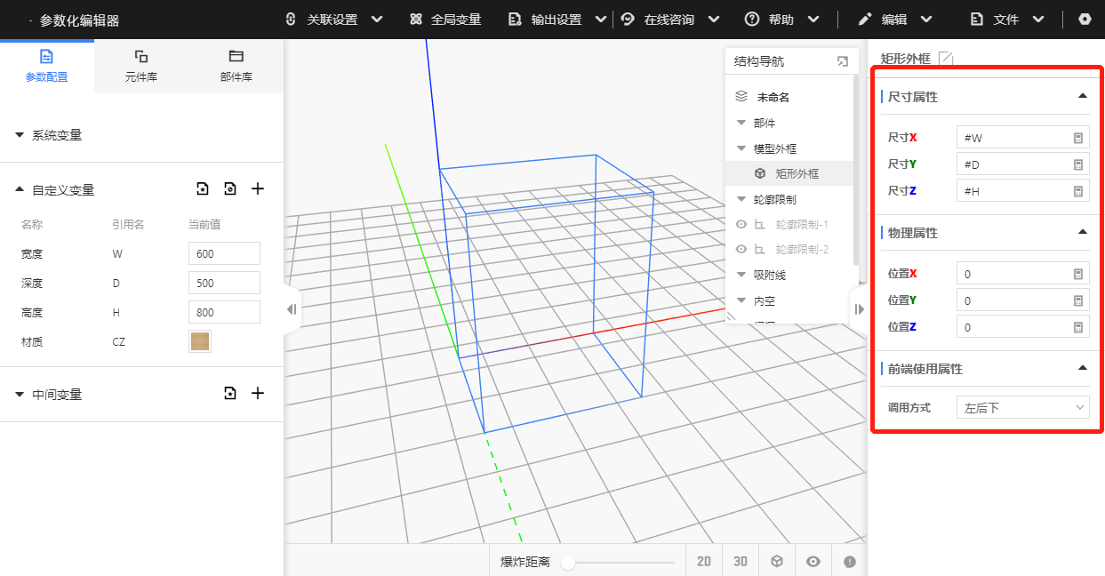
Task: Click the 深度 value field showing 500
Action: click(x=224, y=283)
